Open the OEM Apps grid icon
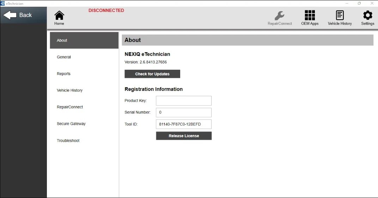This screenshot has width=378, height=198. click(x=310, y=16)
